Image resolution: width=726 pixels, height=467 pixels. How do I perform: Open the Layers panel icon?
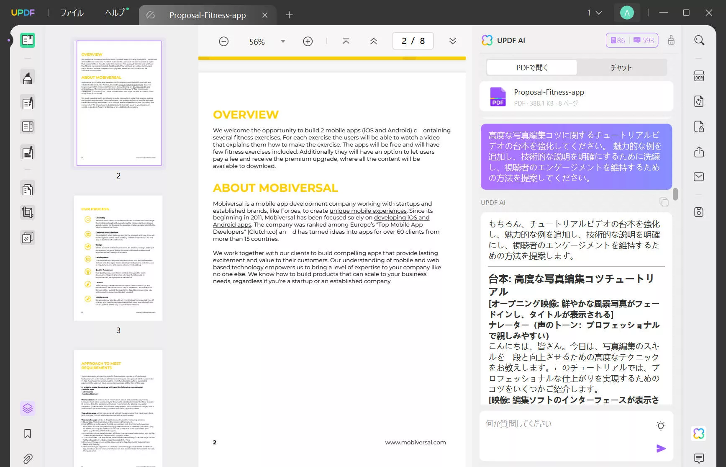(x=28, y=408)
